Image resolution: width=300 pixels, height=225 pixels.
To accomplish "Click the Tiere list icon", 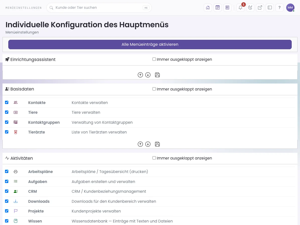I will pos(16,112).
